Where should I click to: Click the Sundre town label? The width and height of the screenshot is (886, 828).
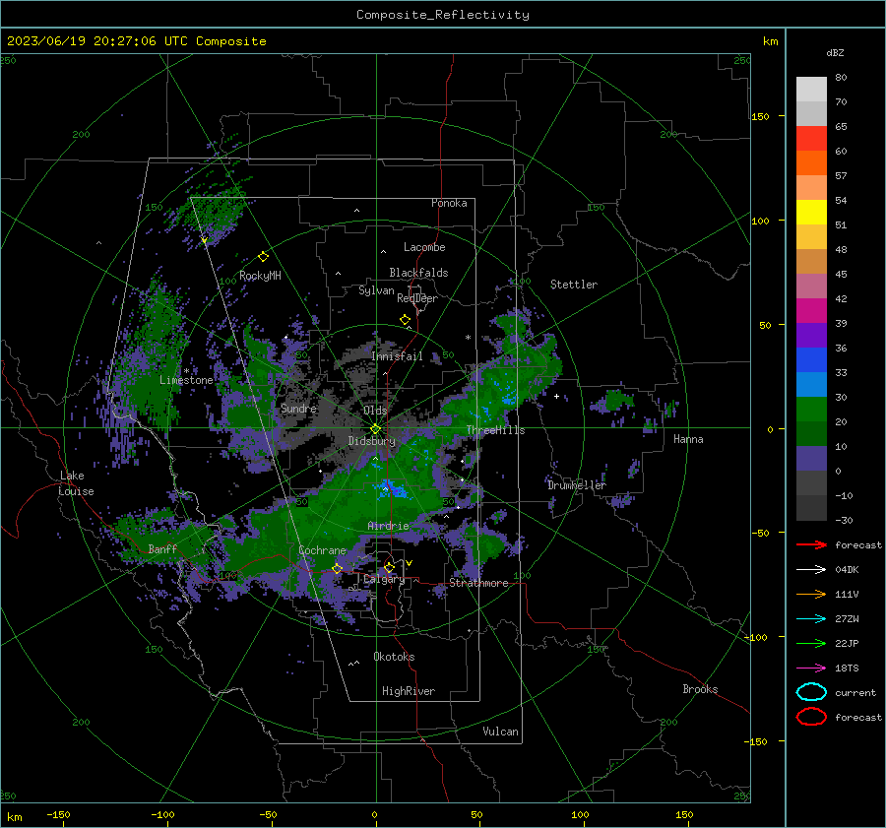click(298, 409)
